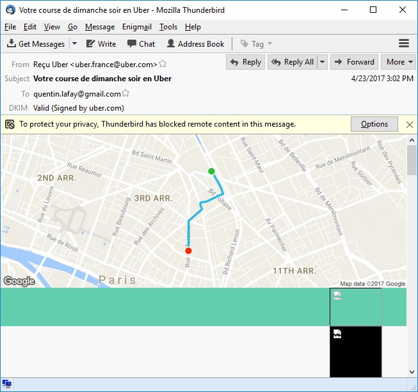Open the Chat toolbar button
The height and width of the screenshot is (392, 418).
click(141, 43)
